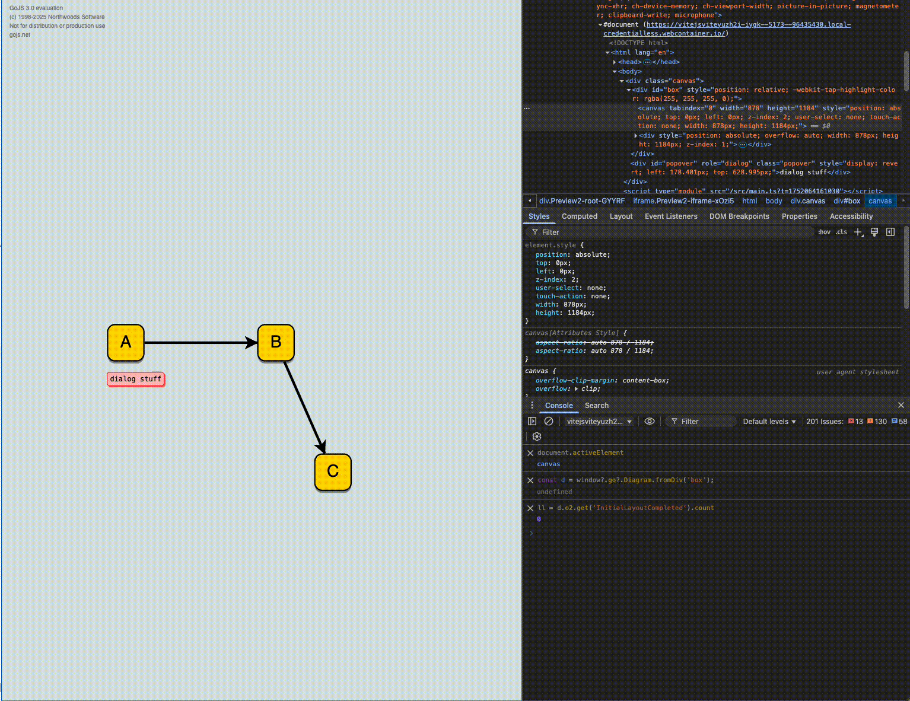Open the drawer three-dot menu
The height and width of the screenshot is (701, 910).
pyautogui.click(x=532, y=406)
